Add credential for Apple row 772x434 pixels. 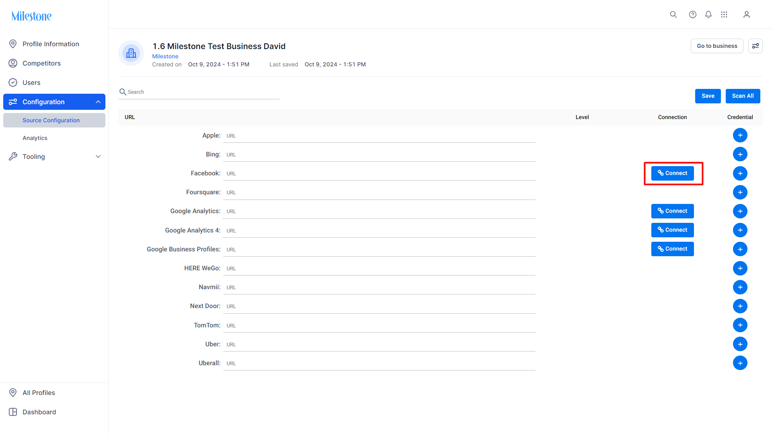click(740, 135)
